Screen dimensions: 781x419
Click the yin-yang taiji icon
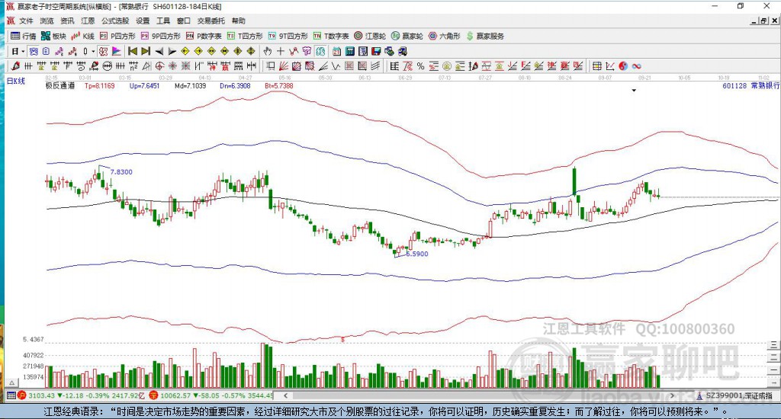[x=623, y=66]
